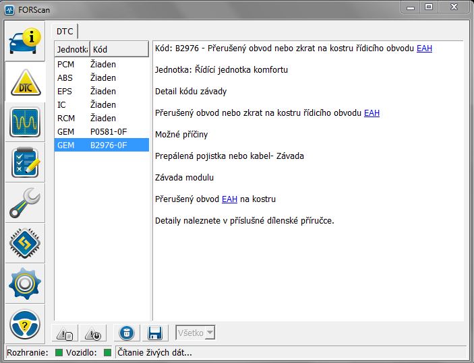Open help with the steering wheel icon
474x363 pixels.
coord(26,325)
